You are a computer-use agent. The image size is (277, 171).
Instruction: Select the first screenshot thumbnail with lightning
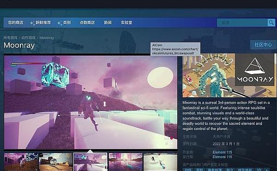tap(21, 162)
